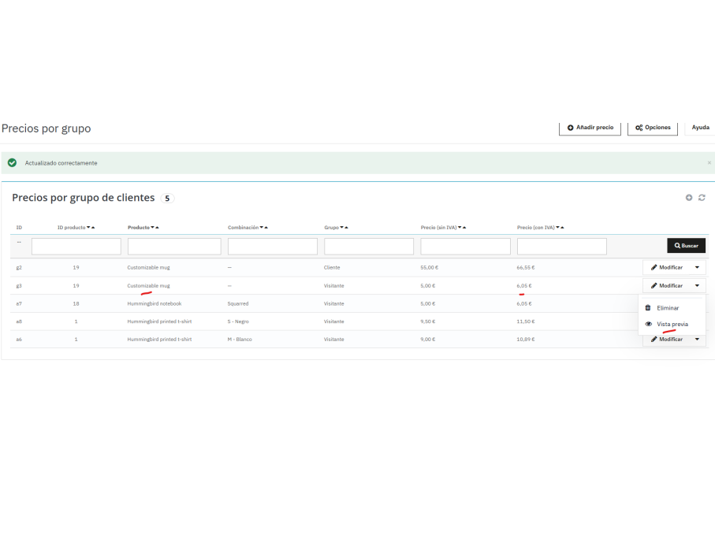Modify the Cliente Customizable mug price row

pyautogui.click(x=666, y=268)
